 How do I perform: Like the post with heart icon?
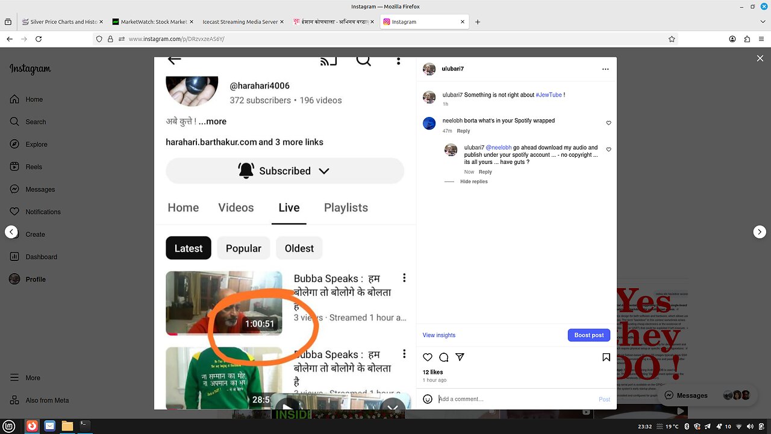point(428,357)
